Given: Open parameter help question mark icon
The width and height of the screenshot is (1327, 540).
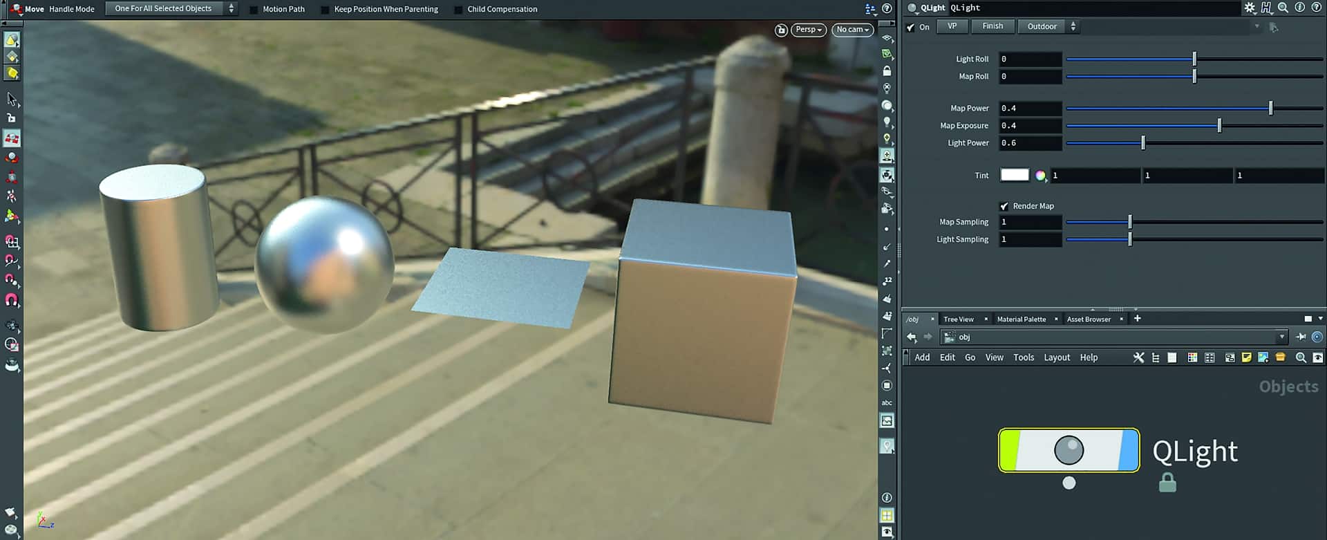Looking at the screenshot, I should pos(1316,8).
